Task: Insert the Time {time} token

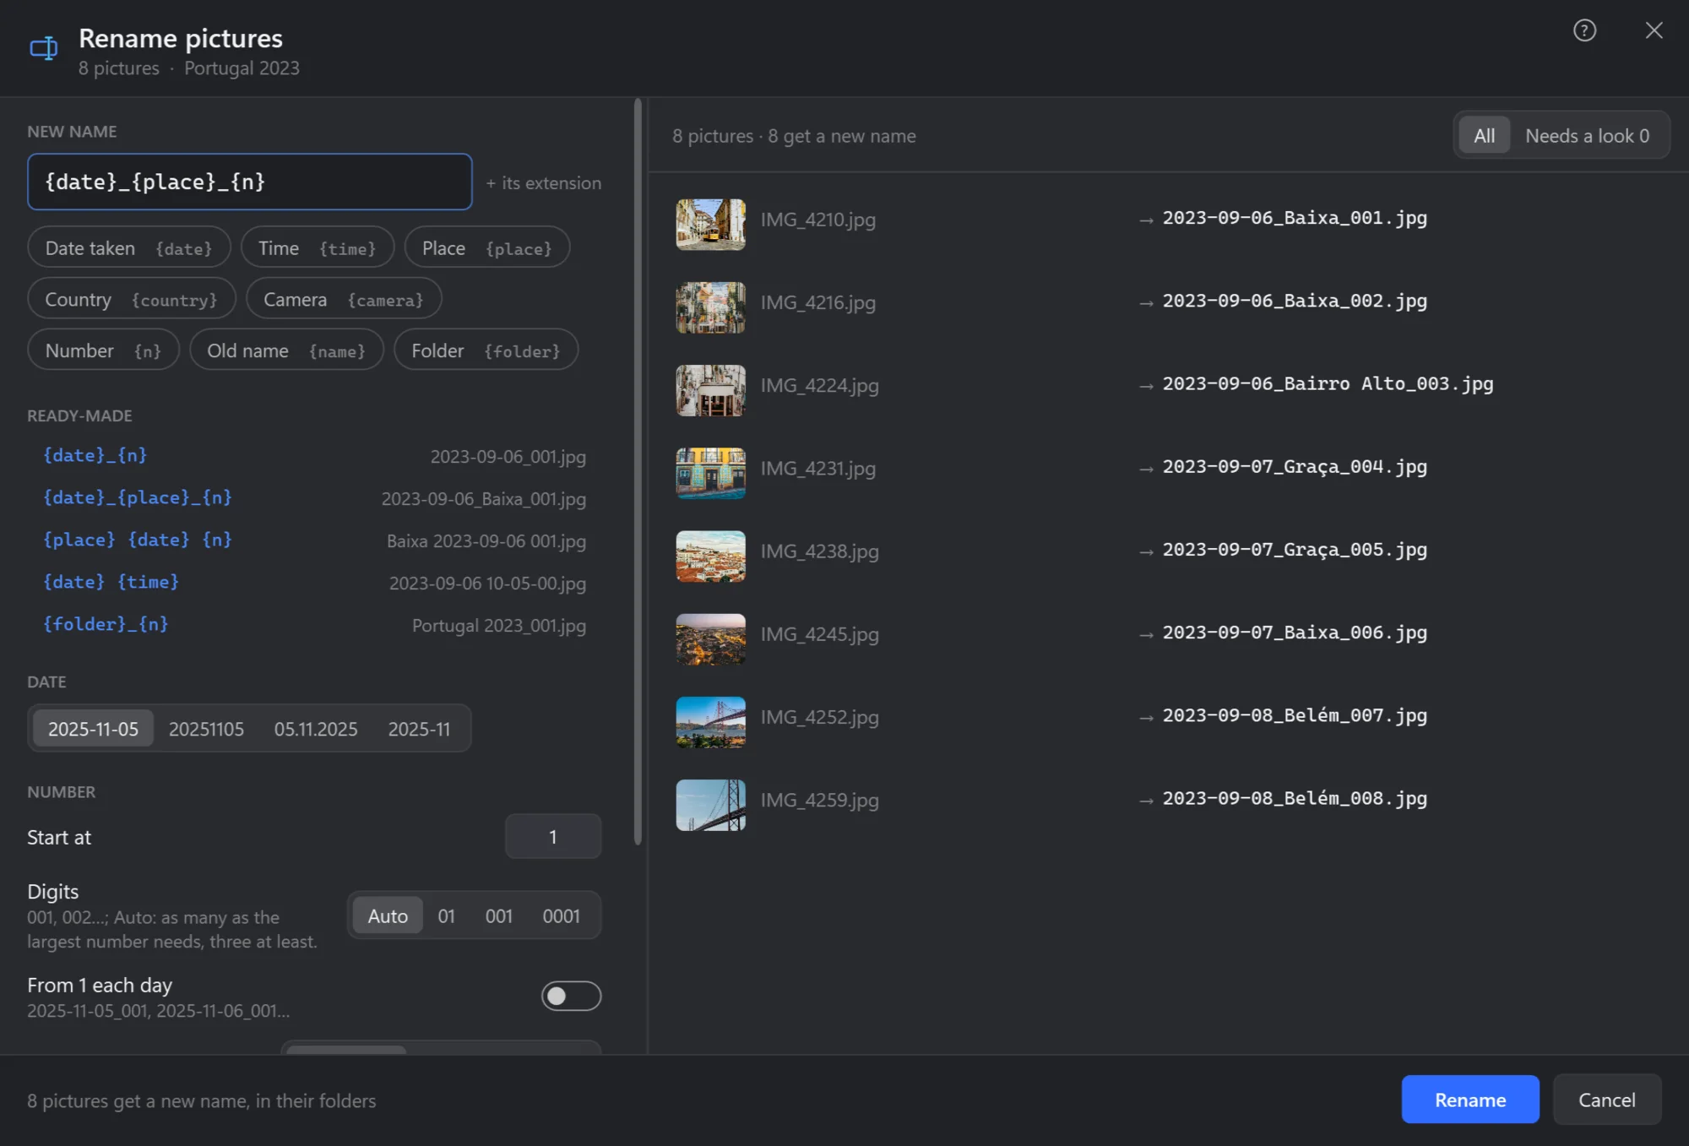Action: [317, 248]
